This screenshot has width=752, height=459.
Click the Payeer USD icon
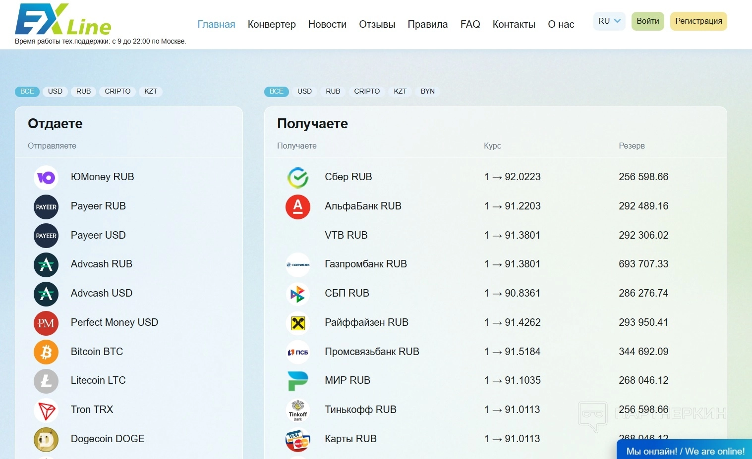coord(46,236)
